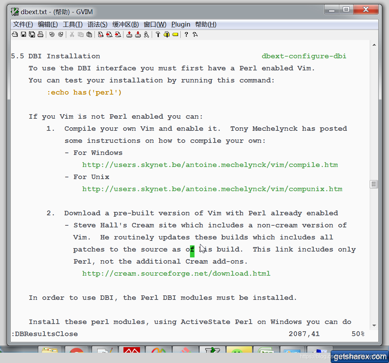
Task: Click the cream.sourceforge.net download link
Action: pyautogui.click(x=176, y=273)
